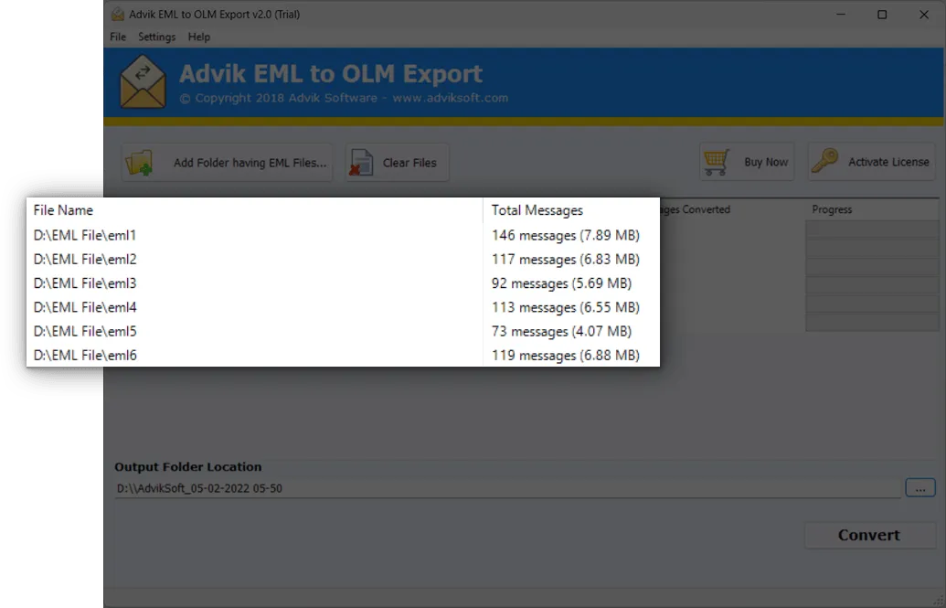Click the shopping cart Buy Now icon

(717, 161)
